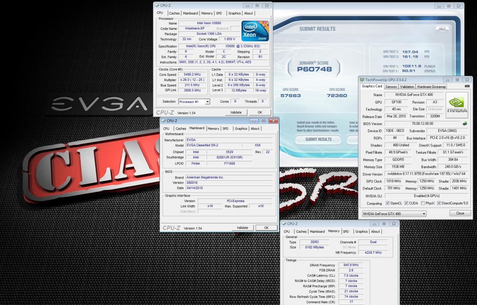
Task: Click the Southbridge 82801JR (ICH10R) field
Action: (x=229, y=158)
